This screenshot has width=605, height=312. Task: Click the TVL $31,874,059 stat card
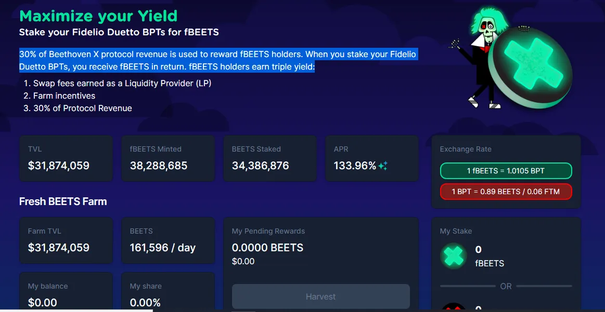(66, 158)
